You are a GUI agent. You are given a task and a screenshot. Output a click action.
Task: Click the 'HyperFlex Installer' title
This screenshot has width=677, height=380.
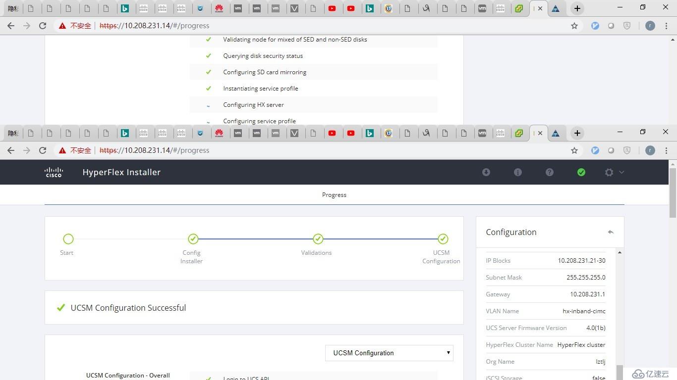click(x=121, y=172)
